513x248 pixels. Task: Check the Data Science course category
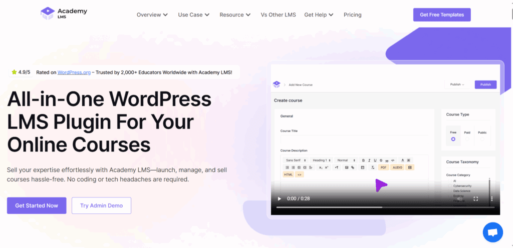[450, 191]
